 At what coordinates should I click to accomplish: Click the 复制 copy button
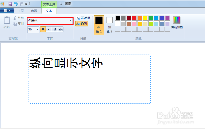[x=18, y=23]
